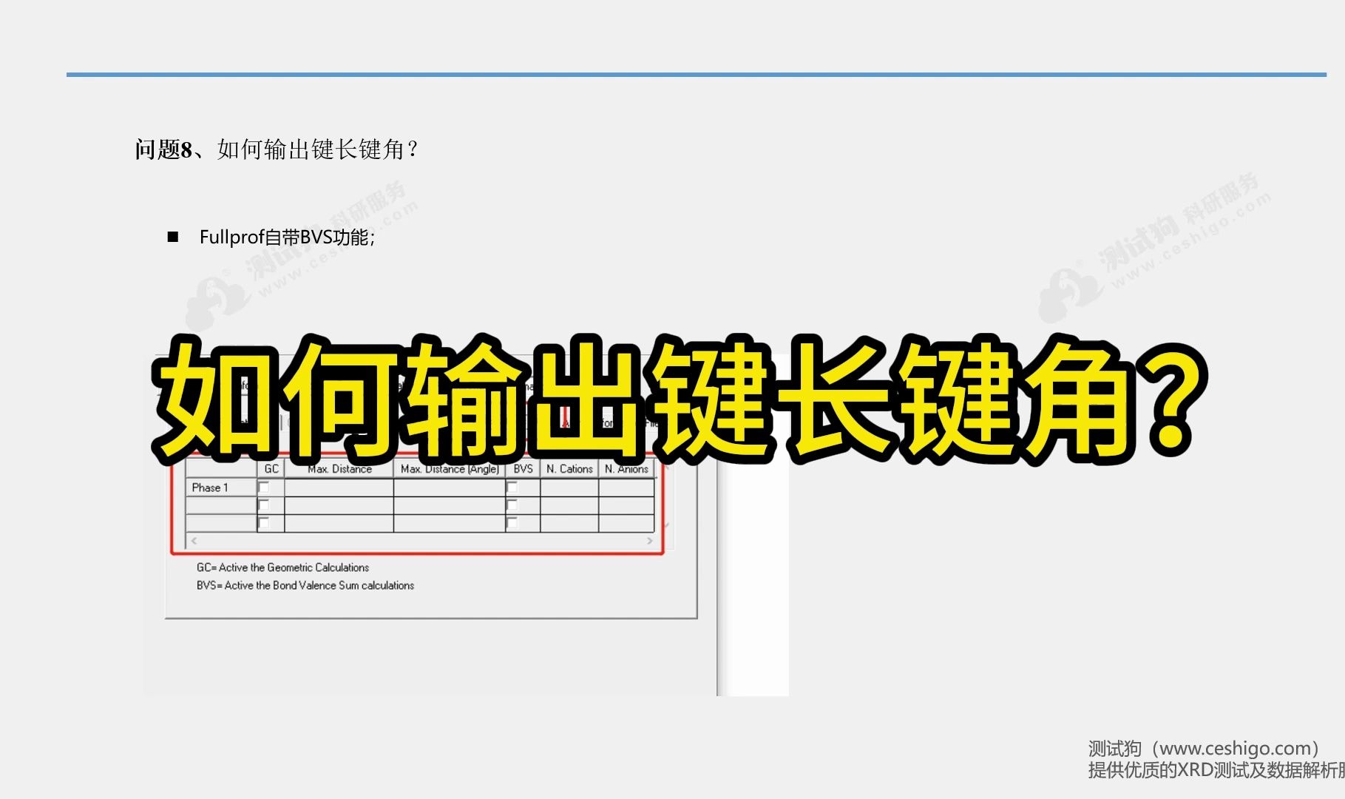1345x799 pixels.
Task: Tick the GC checkbox in the row below Phase 1
Action: (x=264, y=505)
